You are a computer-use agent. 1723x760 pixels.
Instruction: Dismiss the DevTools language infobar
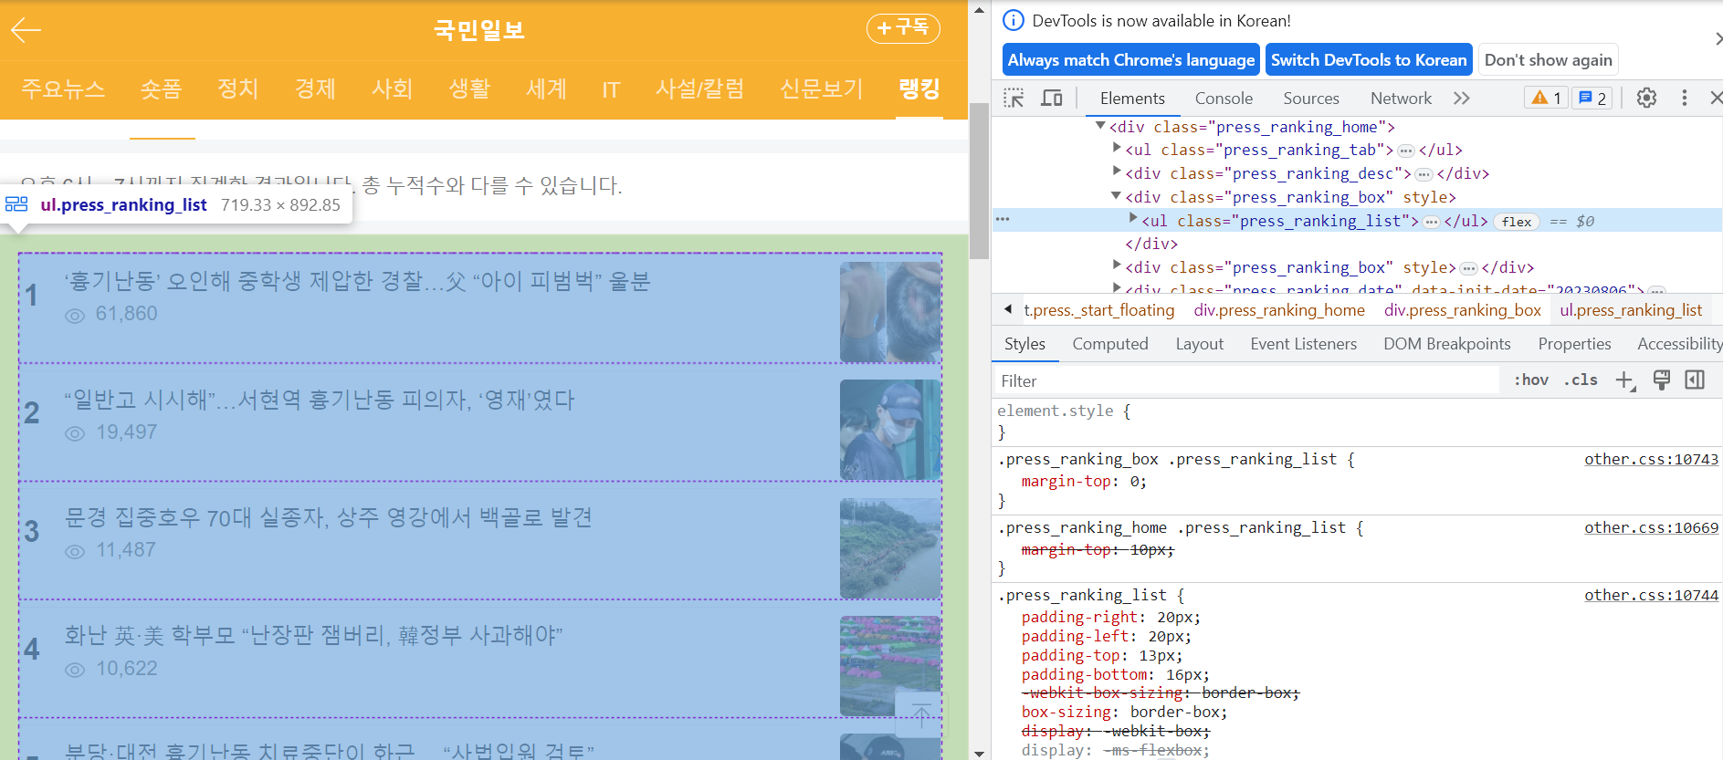coord(1718,39)
